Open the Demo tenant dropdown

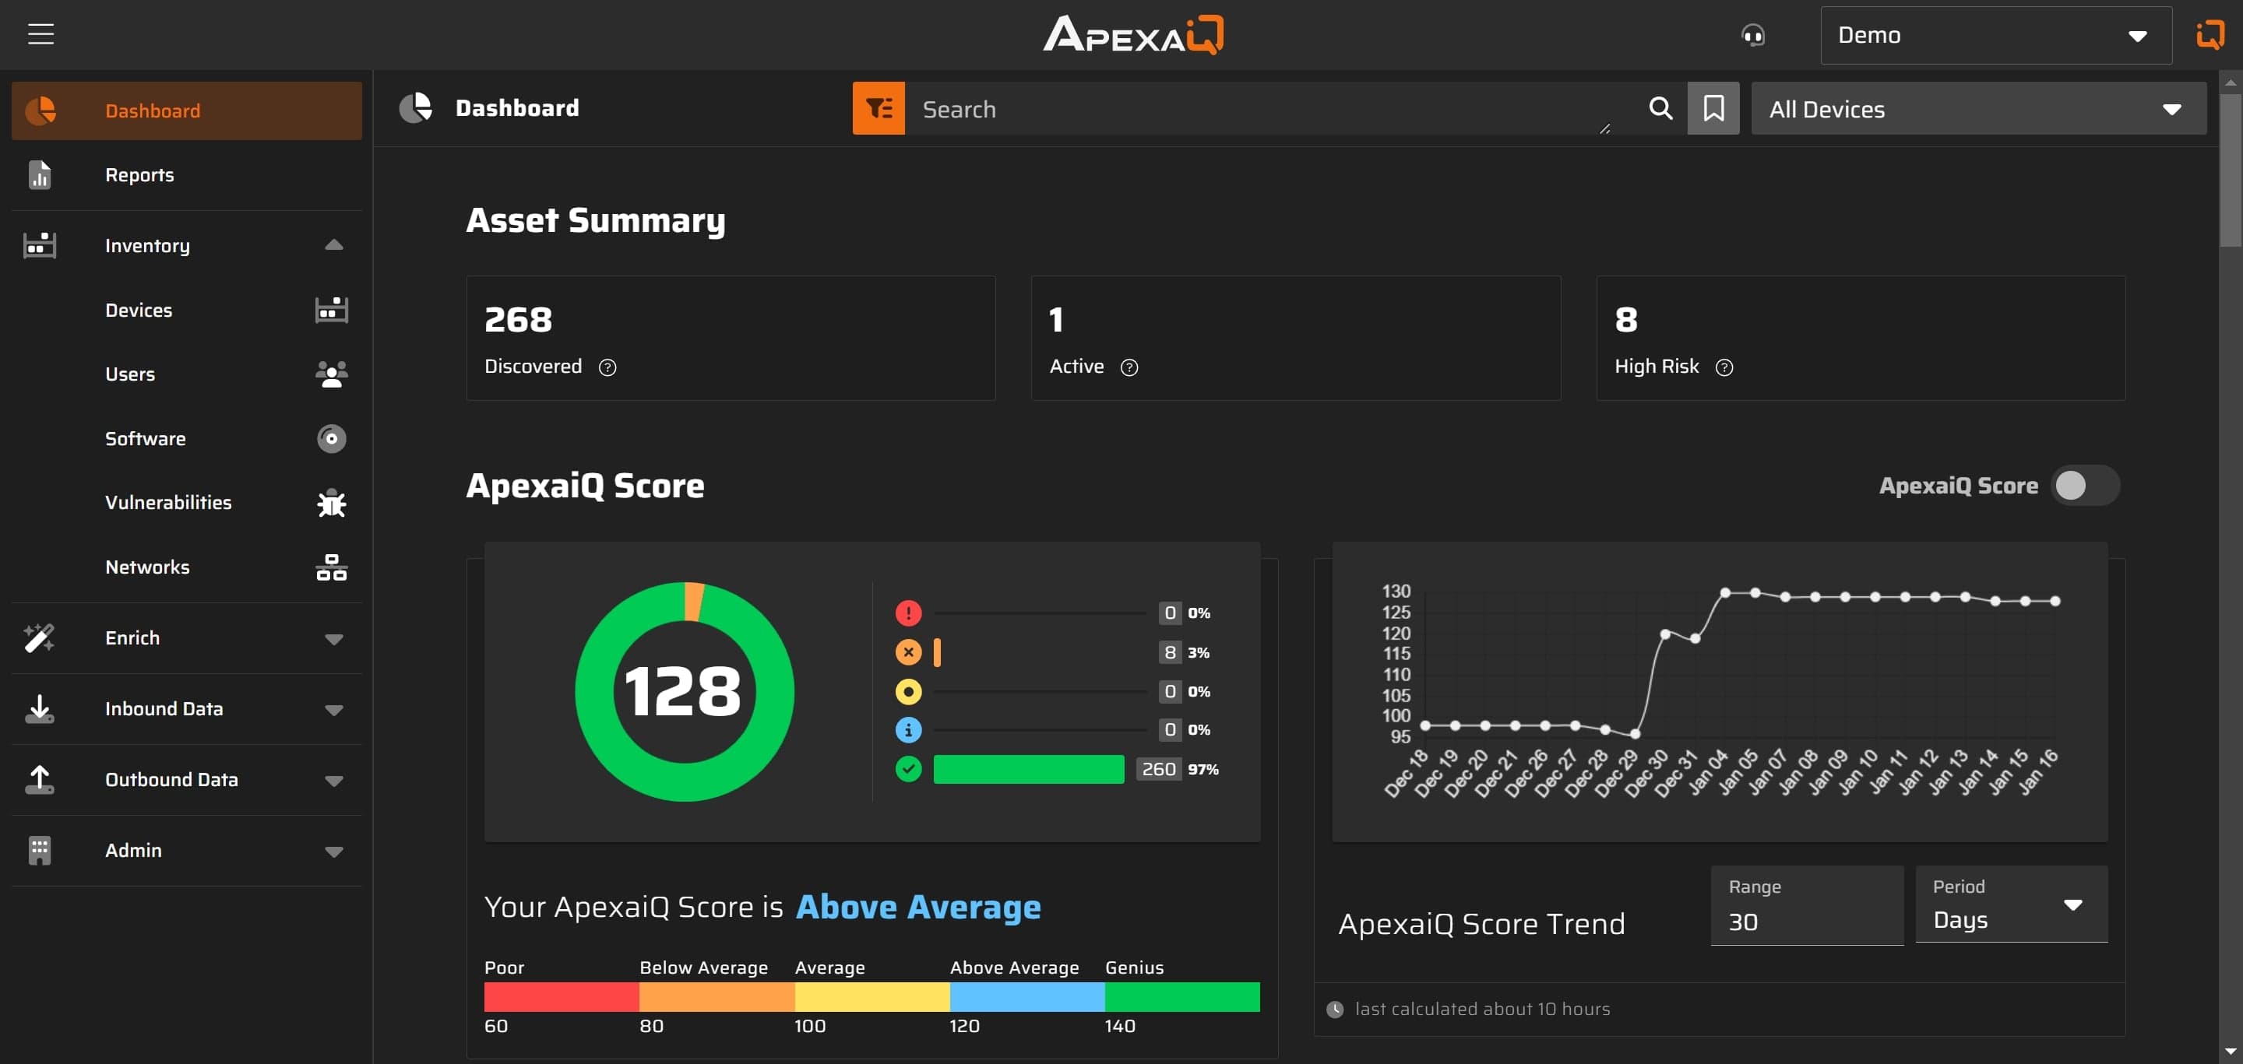[x=1995, y=35]
